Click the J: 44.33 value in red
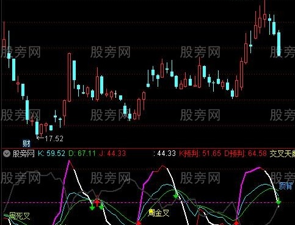Screen dimensions: 295x225 point(112,153)
